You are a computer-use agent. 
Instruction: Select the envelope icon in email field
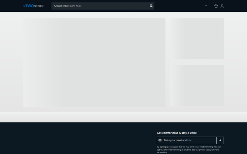pos(160,140)
